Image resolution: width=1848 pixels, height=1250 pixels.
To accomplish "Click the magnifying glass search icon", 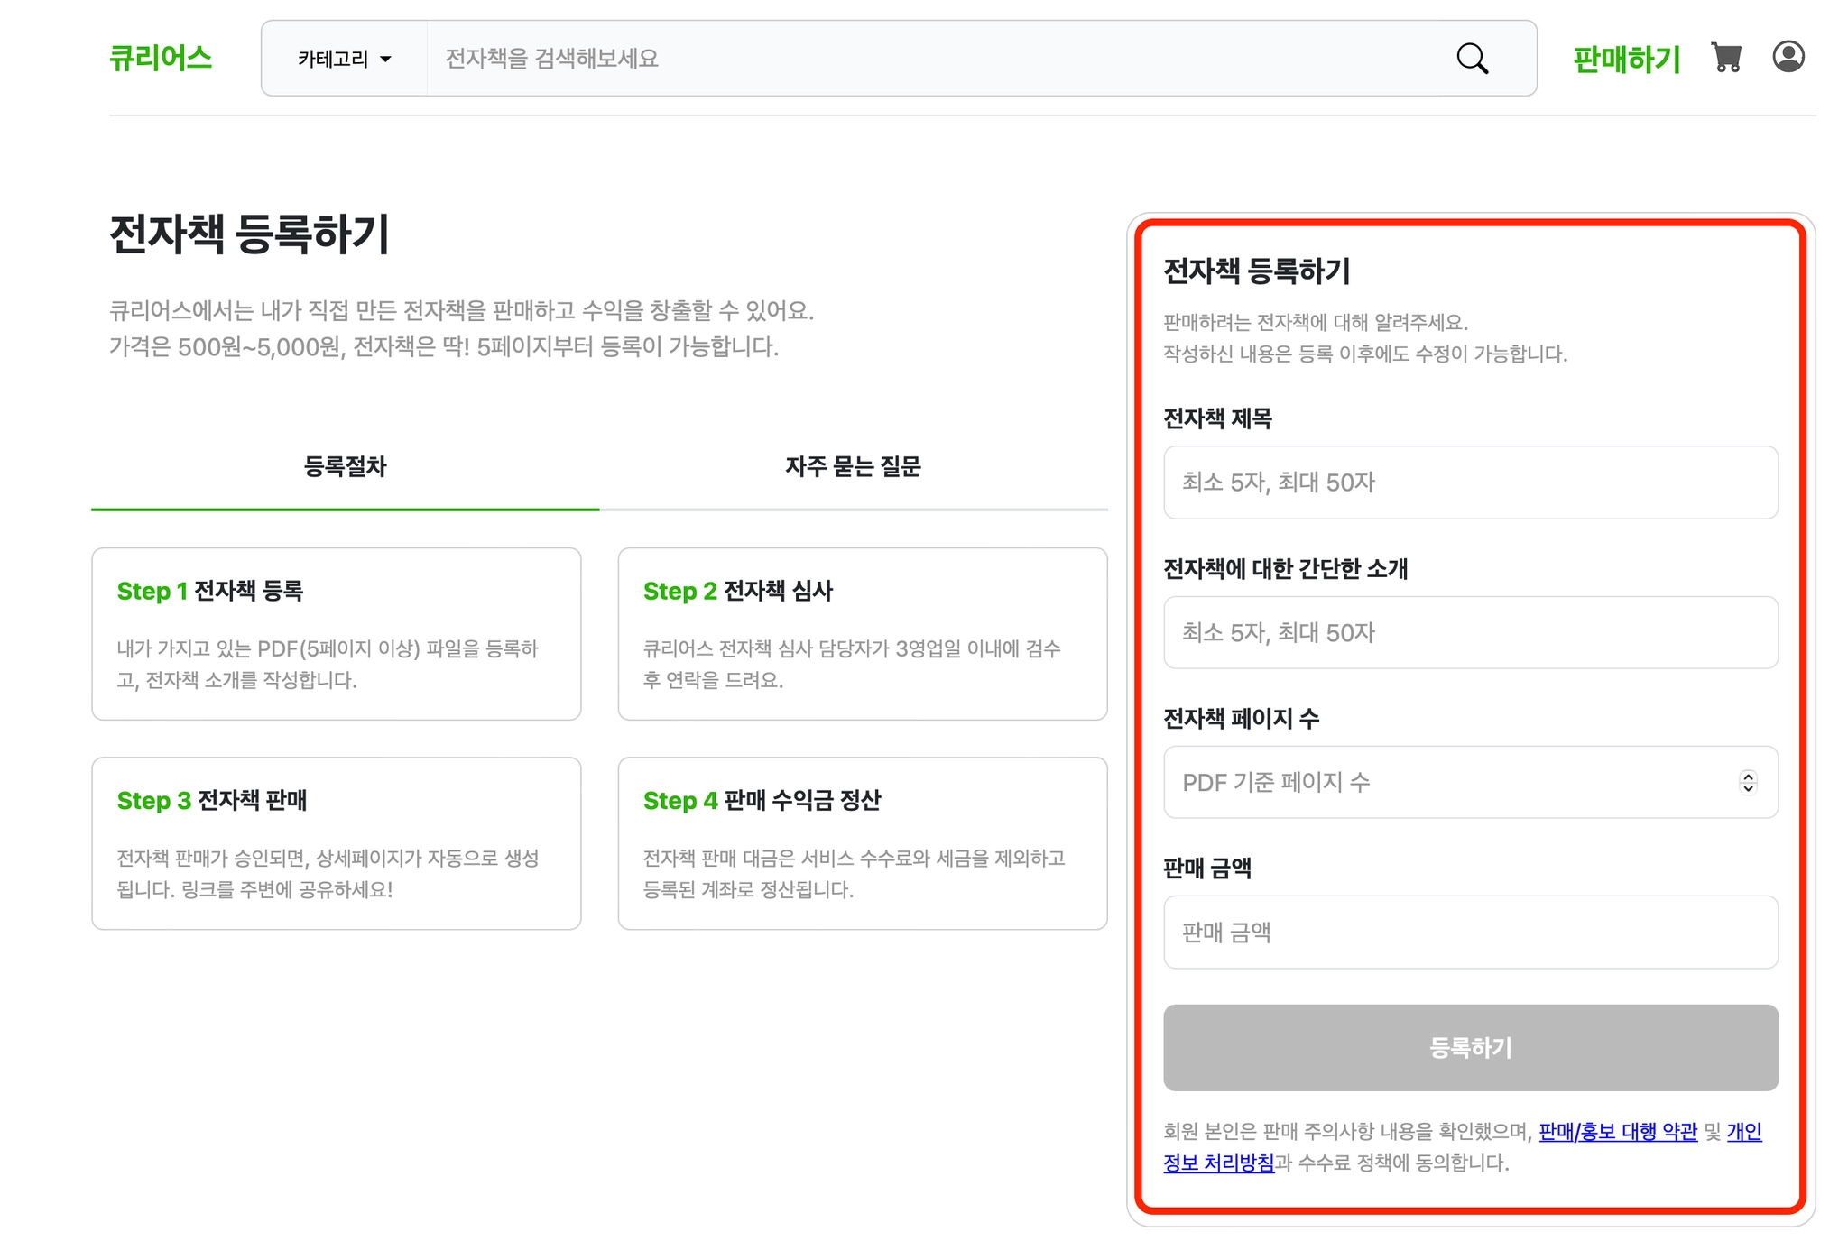I will (x=1472, y=59).
